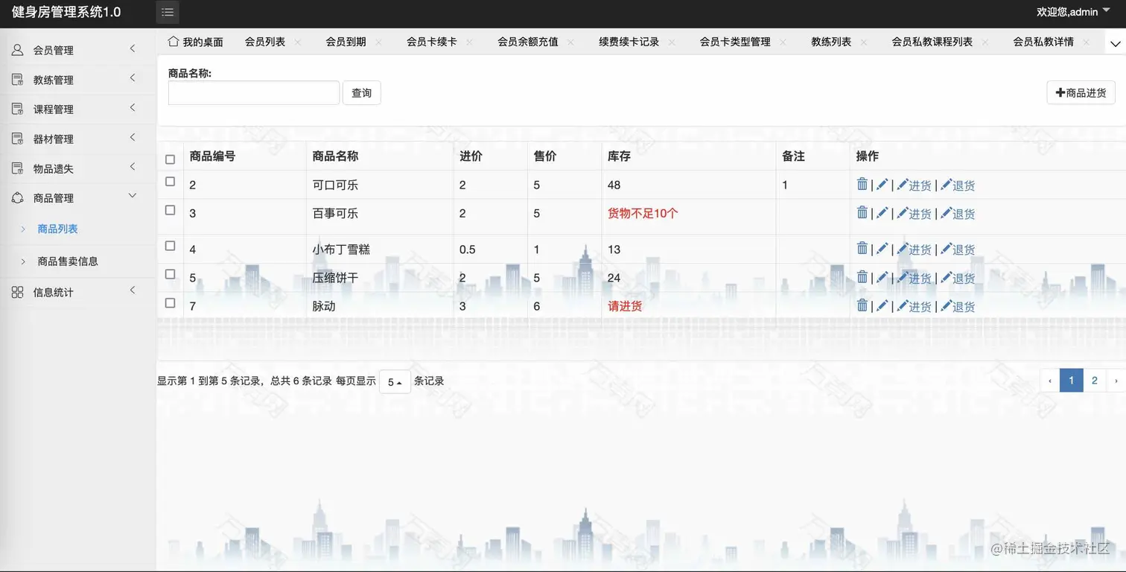Expand the 信息统计 sidebar menu
The image size is (1126, 572).
tap(77, 292)
